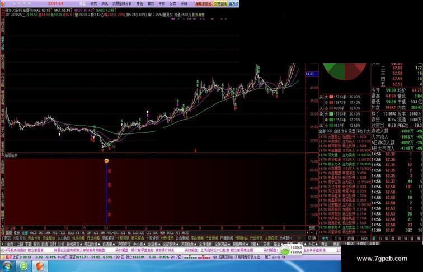Open the 全球指数 tab

tap(205, 244)
